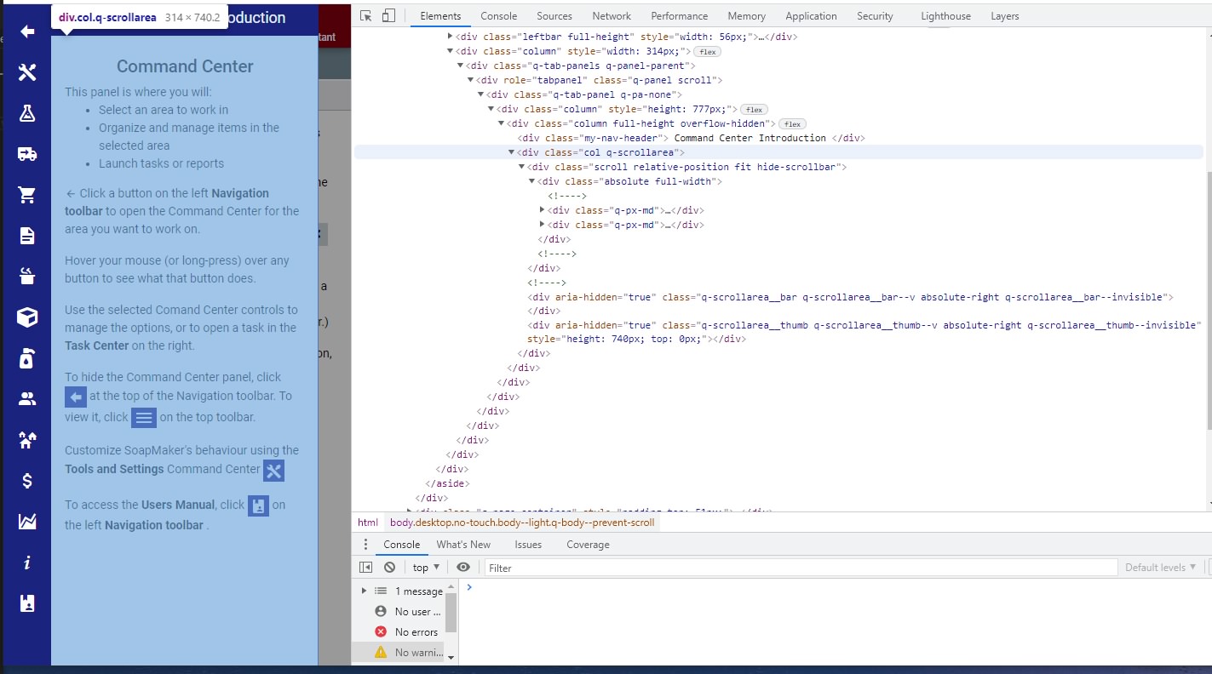Click the sales chart icon in the sidebar
1212x674 pixels.
click(26, 520)
